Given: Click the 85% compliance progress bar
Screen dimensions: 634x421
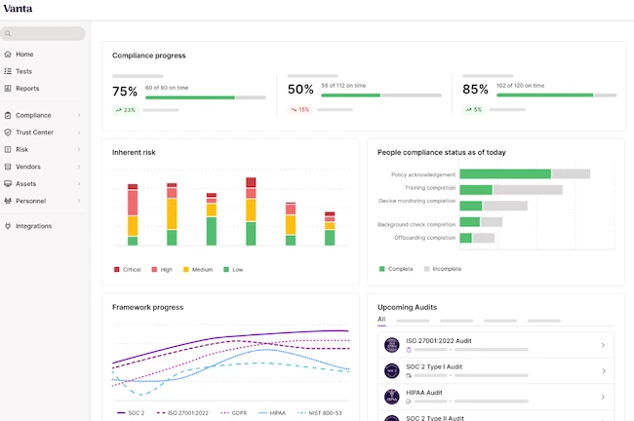Looking at the screenshot, I should point(556,96).
